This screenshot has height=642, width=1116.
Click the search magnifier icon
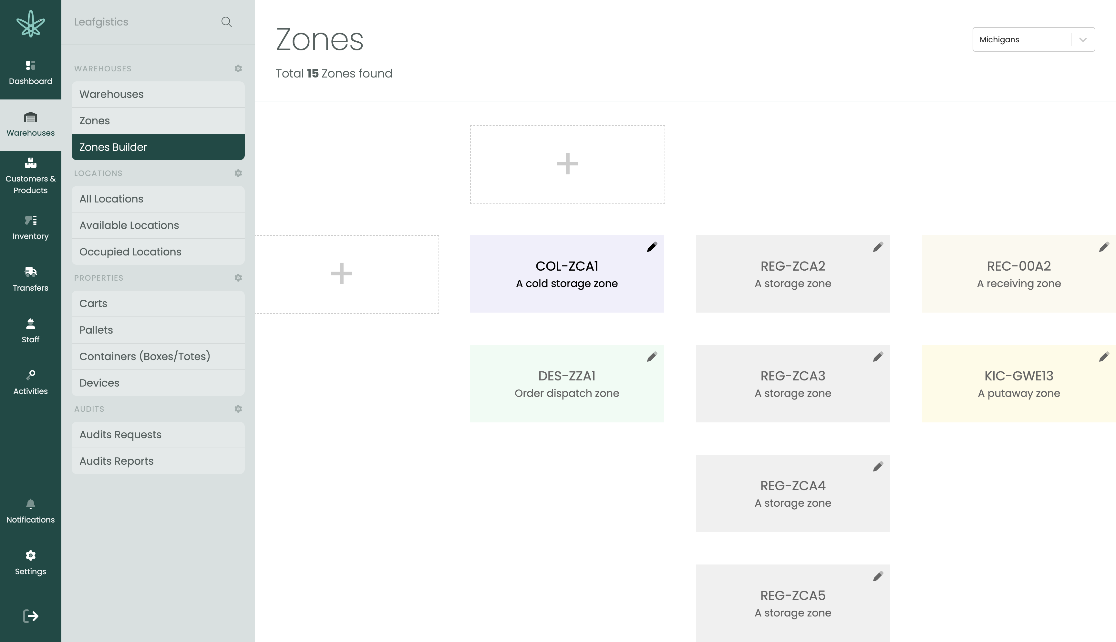pyautogui.click(x=227, y=22)
